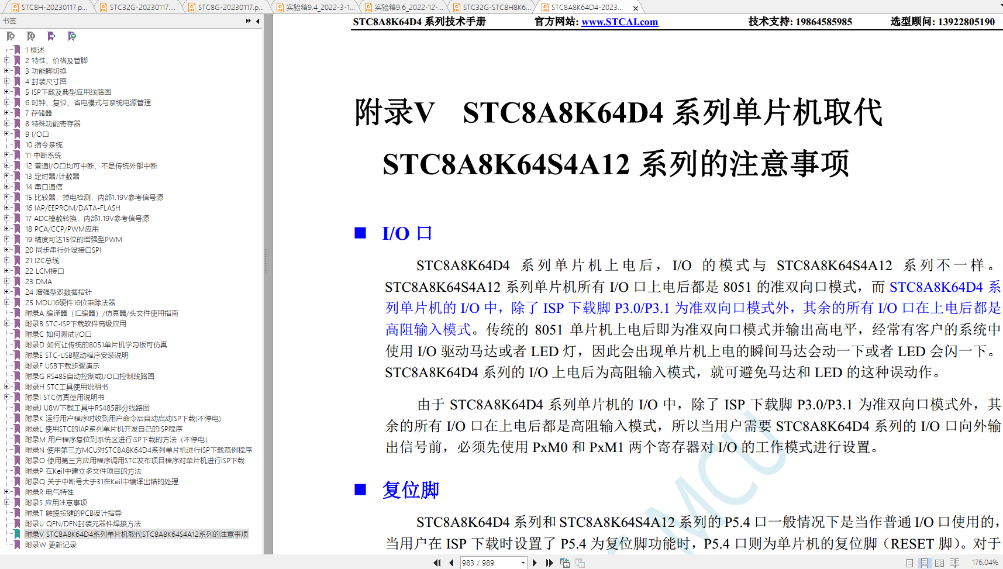Open bookmark 附录F USB下载步骤演示

click(x=62, y=365)
